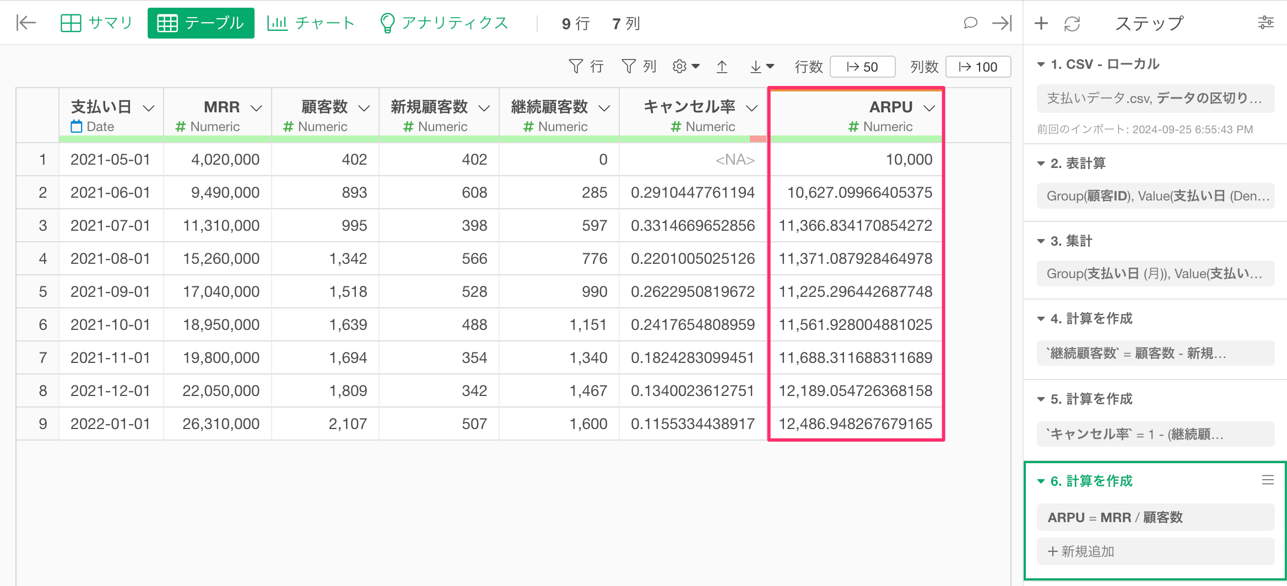Select the ARPU cell 10,000
The image size is (1287, 586).
coord(856,160)
